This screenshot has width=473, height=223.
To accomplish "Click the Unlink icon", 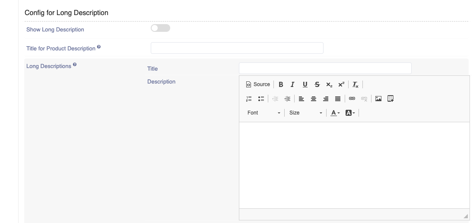I will [x=364, y=99].
